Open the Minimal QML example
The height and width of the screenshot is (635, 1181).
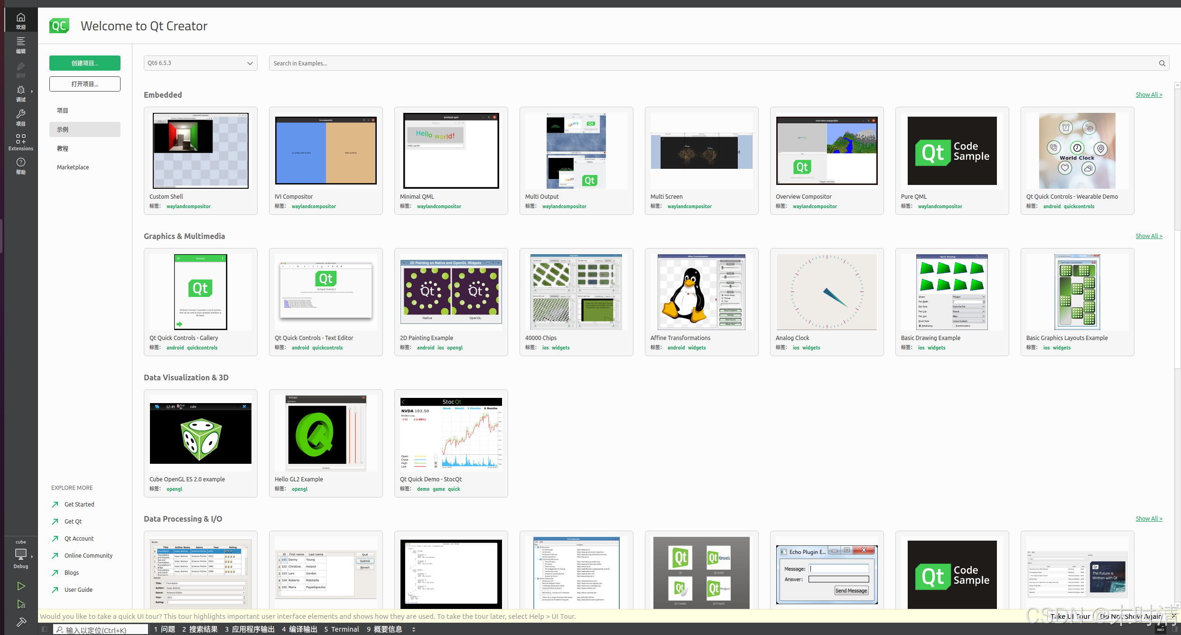[451, 160]
